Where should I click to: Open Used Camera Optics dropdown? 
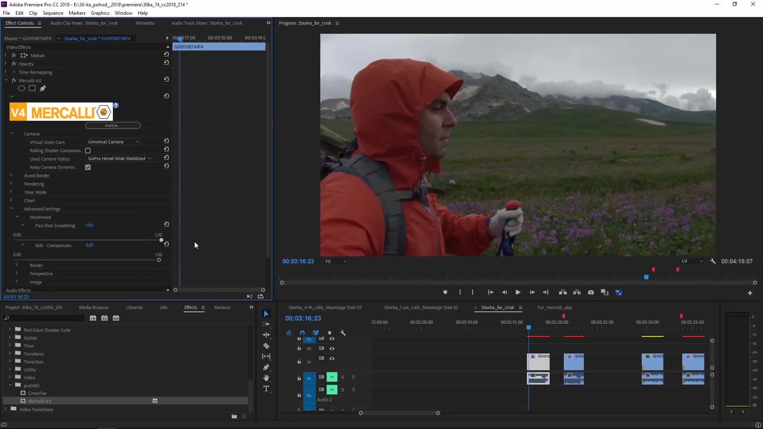point(120,158)
